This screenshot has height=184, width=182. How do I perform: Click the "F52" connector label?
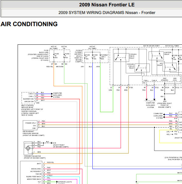176,131
